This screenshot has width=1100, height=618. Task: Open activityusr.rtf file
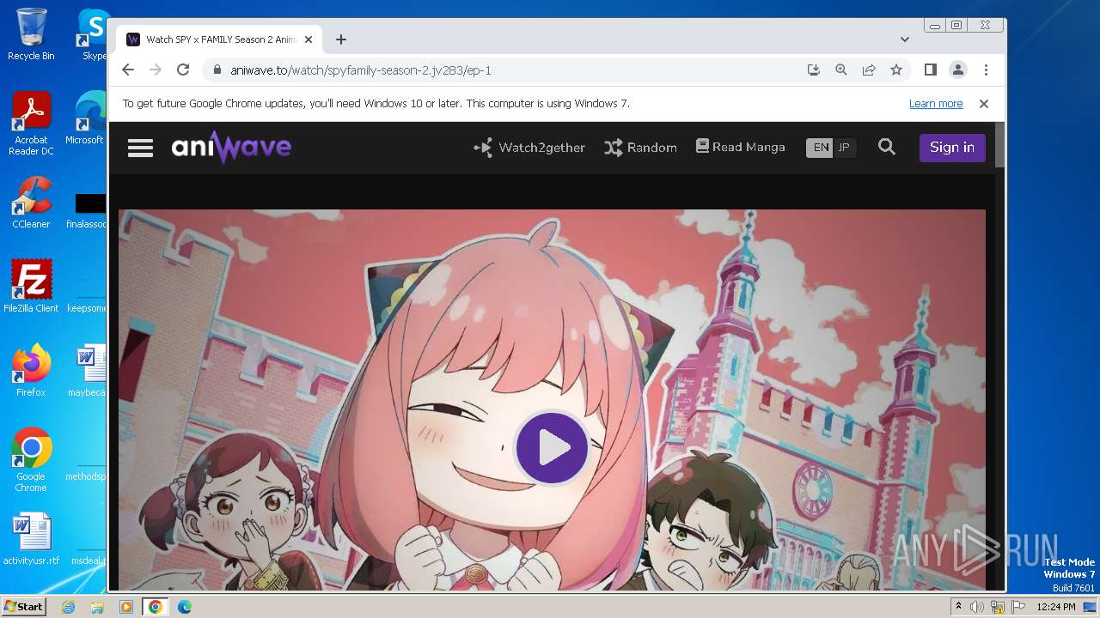point(31,539)
